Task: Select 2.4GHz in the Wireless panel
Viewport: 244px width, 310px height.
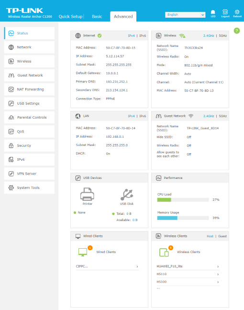Action: tap(209, 35)
